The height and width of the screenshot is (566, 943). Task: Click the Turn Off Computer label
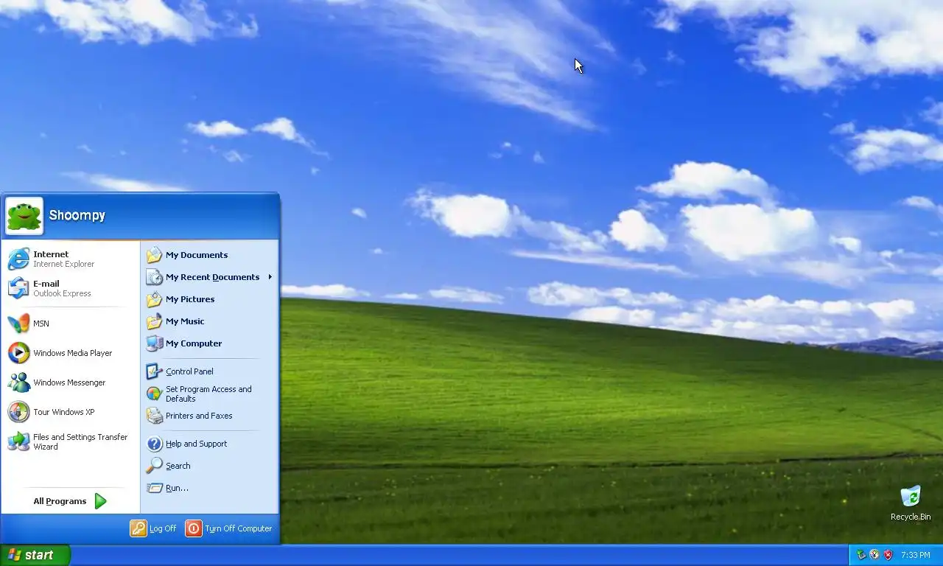(239, 528)
